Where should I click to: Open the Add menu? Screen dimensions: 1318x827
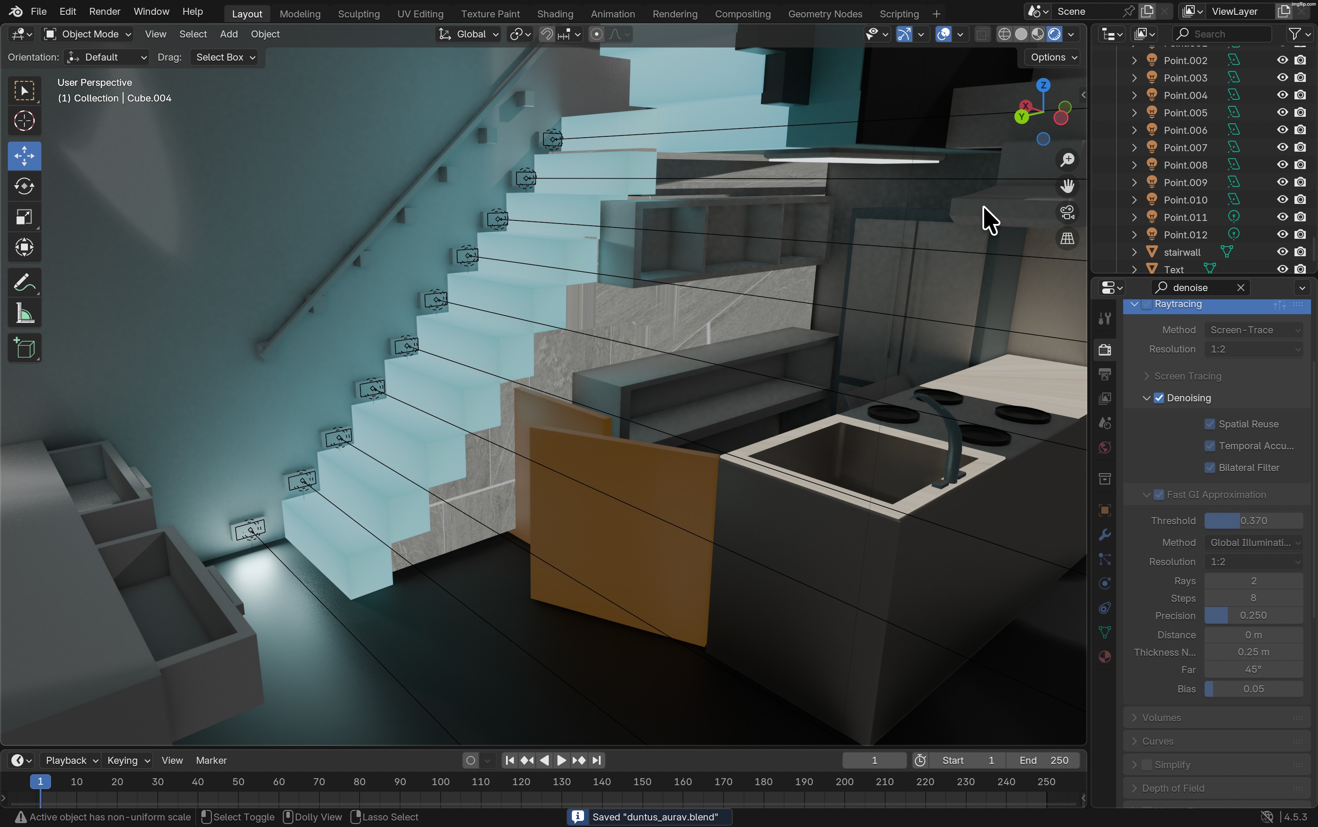[229, 34]
